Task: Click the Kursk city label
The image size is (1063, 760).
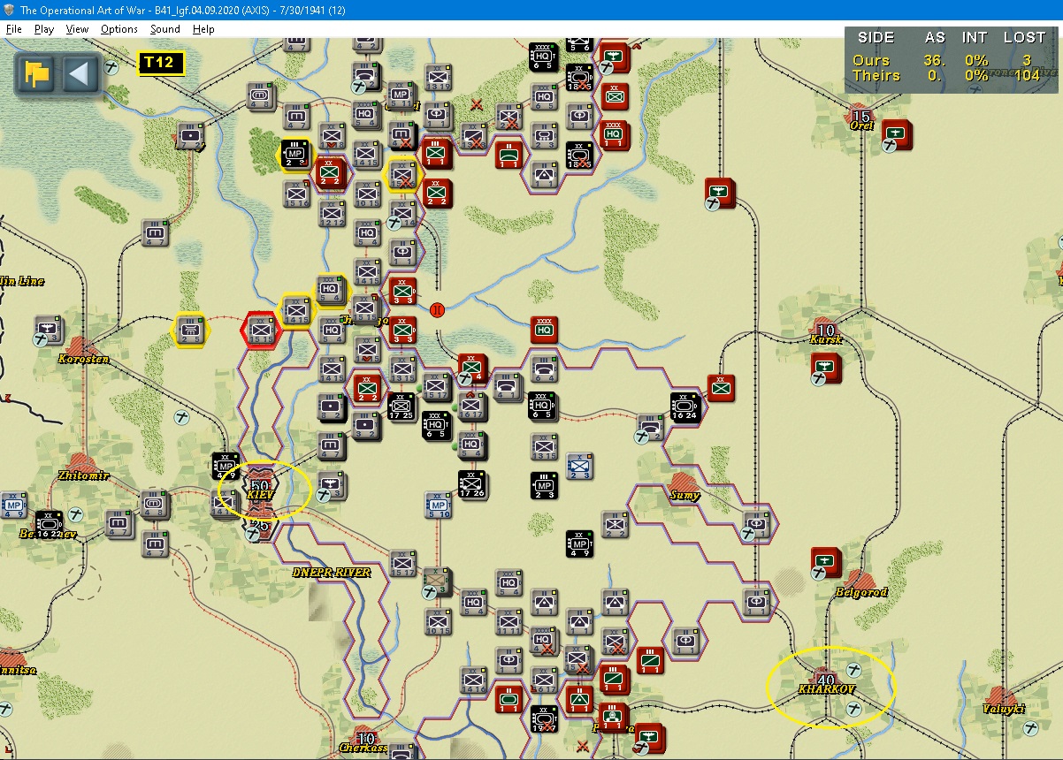Action: point(826,339)
